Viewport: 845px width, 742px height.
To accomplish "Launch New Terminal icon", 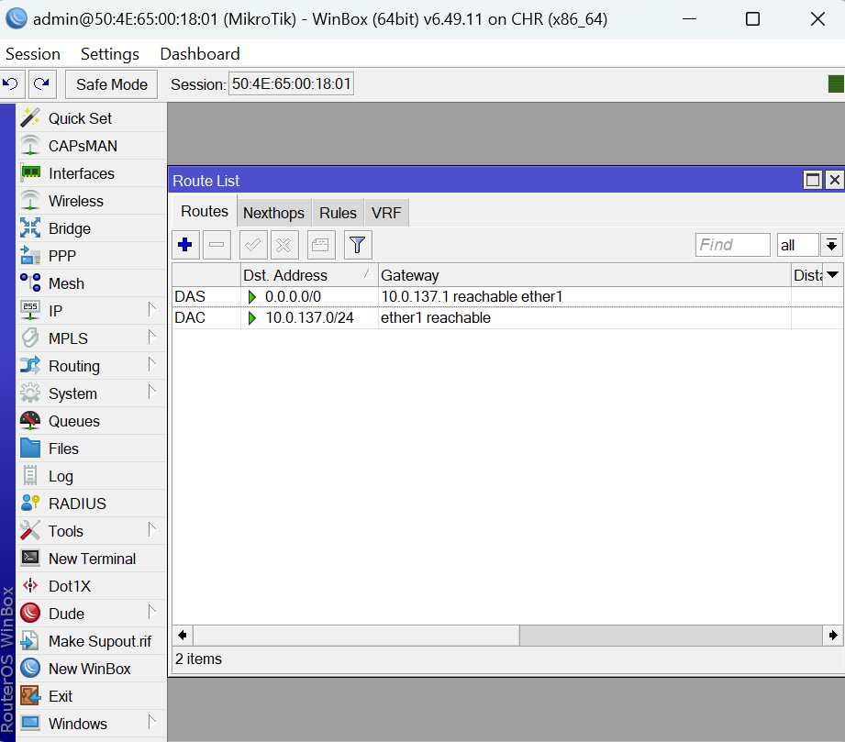I will (30, 558).
